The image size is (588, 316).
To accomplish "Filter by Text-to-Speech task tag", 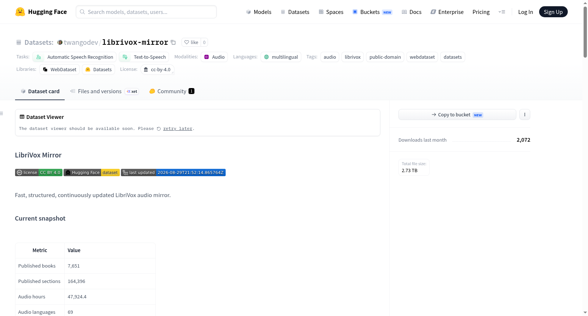I will pyautogui.click(x=144, y=57).
